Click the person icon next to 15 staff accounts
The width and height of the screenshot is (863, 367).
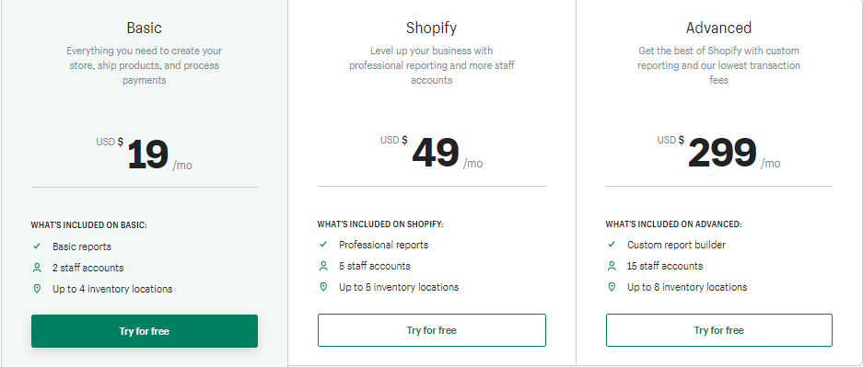(612, 266)
